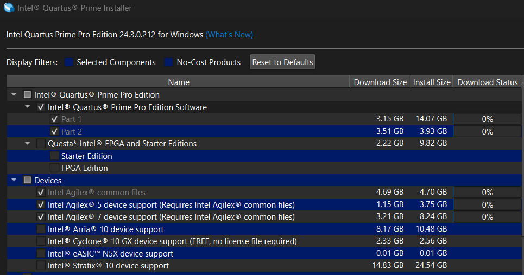Screen dimensions: 524x275
Task: Click the Download Size column header
Action: tap(380, 82)
